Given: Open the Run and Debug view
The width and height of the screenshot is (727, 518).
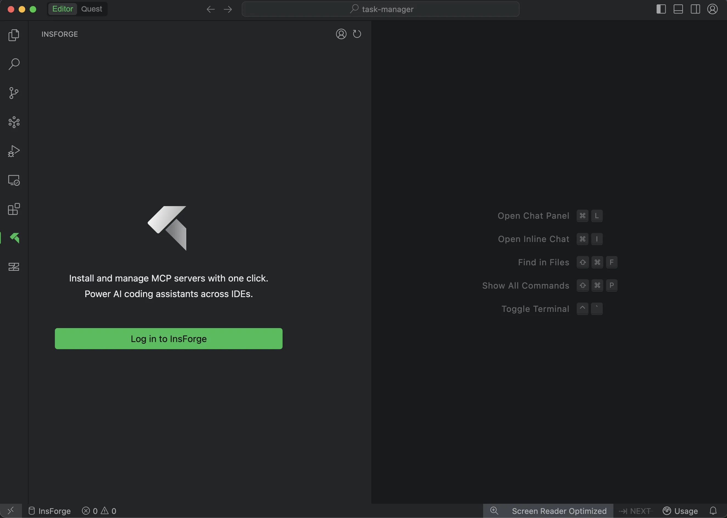Looking at the screenshot, I should [14, 151].
